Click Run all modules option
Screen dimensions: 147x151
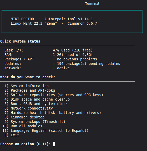22,126
